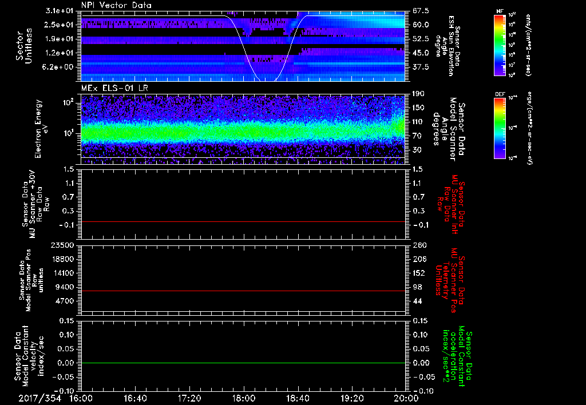Screen dimensions: 586x405
Task: Click the '110' scanner angle tick value
Action: [418, 122]
